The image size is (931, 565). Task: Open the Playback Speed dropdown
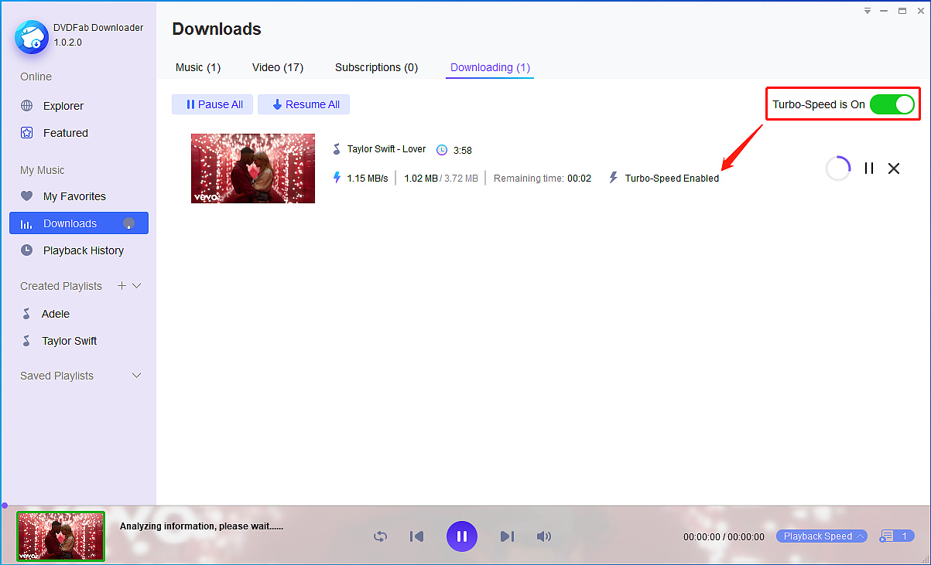(822, 536)
